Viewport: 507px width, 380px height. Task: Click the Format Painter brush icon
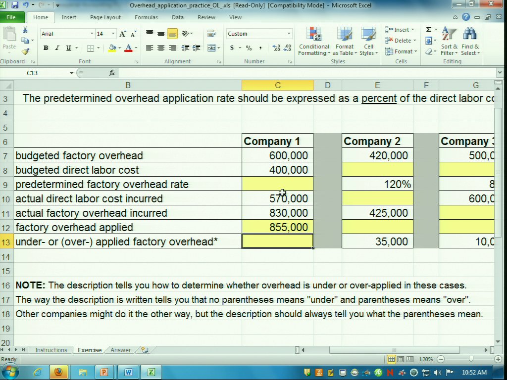click(25, 51)
